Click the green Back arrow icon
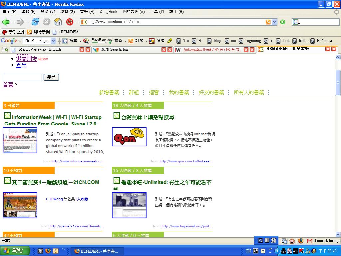Screen dimensions: 341x256 tap(6, 22)
